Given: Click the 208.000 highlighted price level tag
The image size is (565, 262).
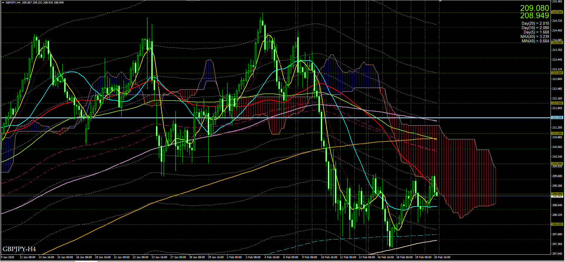Looking at the screenshot, I should 557,224.
